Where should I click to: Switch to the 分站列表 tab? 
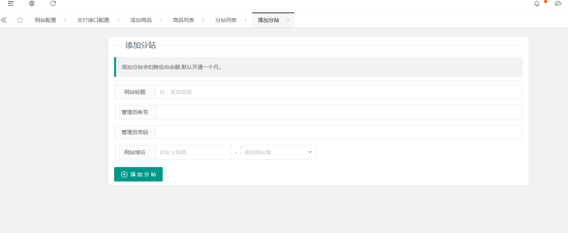point(226,20)
